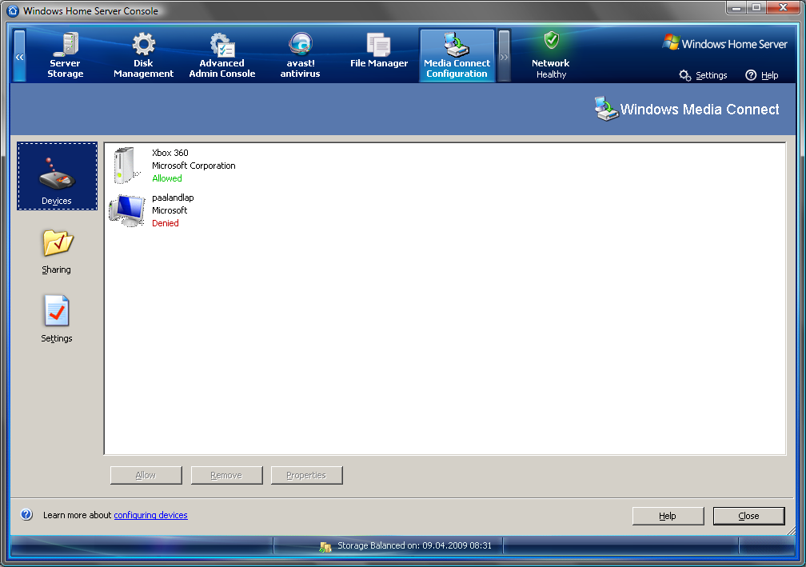Open device Properties button
Image resolution: width=806 pixels, height=567 pixels.
tap(307, 476)
